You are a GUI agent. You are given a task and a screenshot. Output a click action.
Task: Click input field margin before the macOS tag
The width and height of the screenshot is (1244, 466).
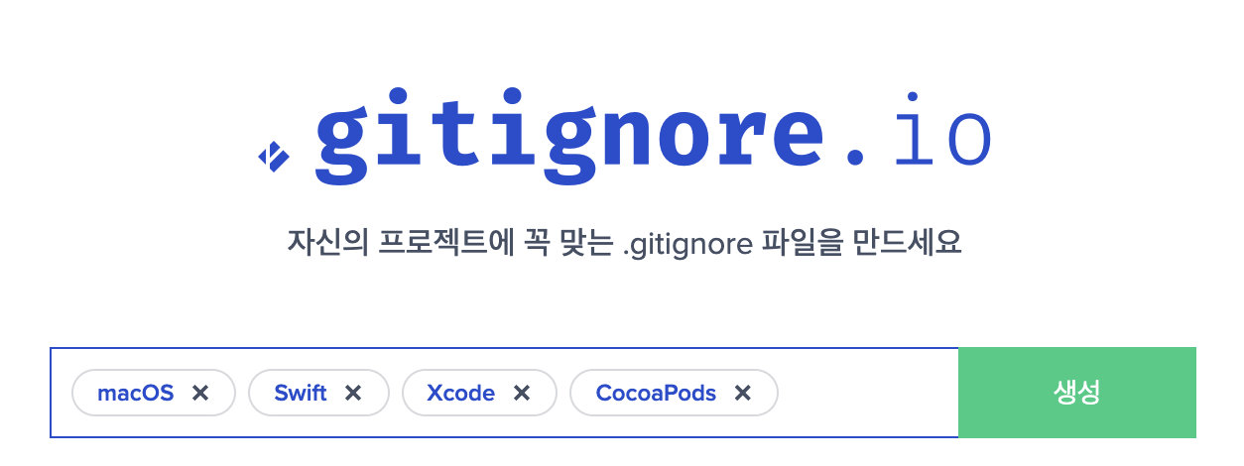point(61,393)
